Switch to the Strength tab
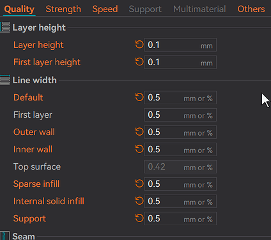 [x=63, y=9]
